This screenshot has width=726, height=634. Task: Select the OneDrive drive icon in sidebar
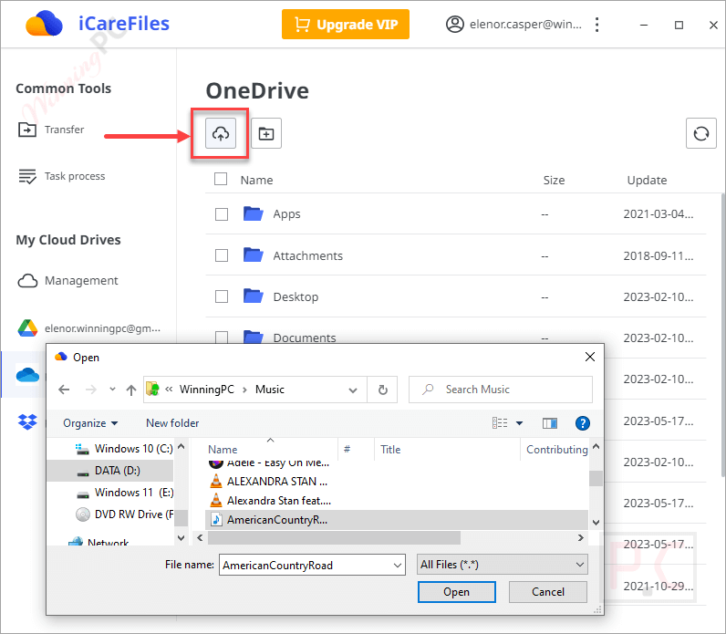pos(27,375)
